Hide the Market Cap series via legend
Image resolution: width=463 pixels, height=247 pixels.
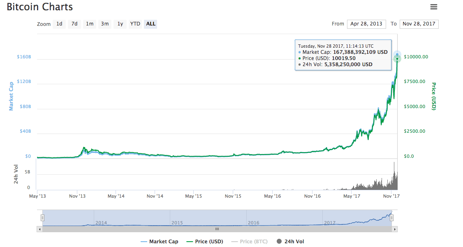(159, 242)
